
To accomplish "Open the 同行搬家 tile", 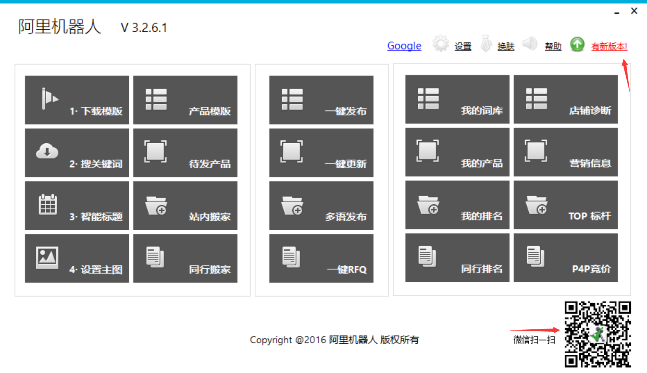I will coord(185,258).
